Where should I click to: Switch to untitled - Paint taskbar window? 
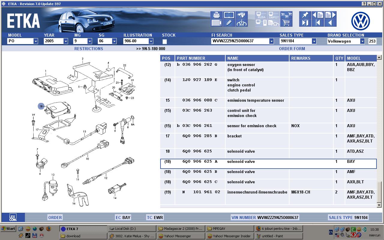[278, 236]
